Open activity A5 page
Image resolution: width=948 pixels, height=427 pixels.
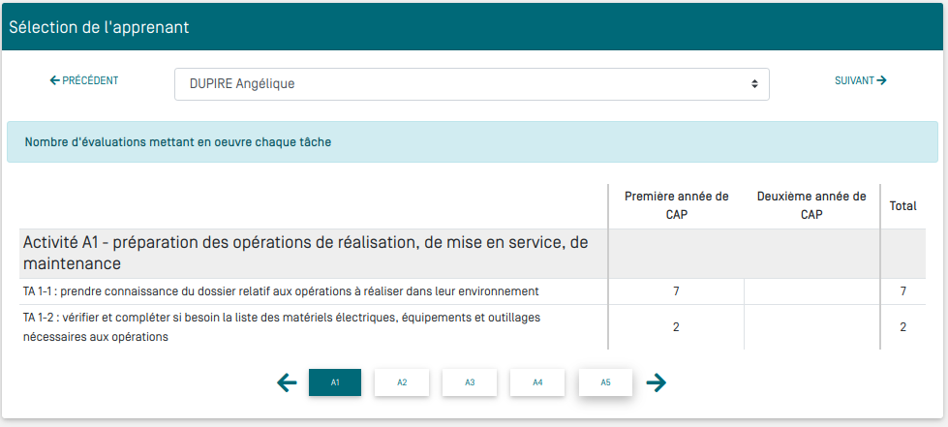tap(605, 382)
